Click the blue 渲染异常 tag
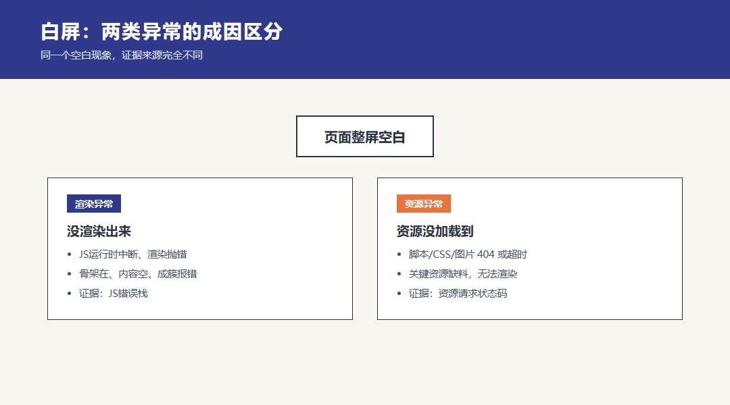The image size is (730, 405). pyautogui.click(x=94, y=204)
